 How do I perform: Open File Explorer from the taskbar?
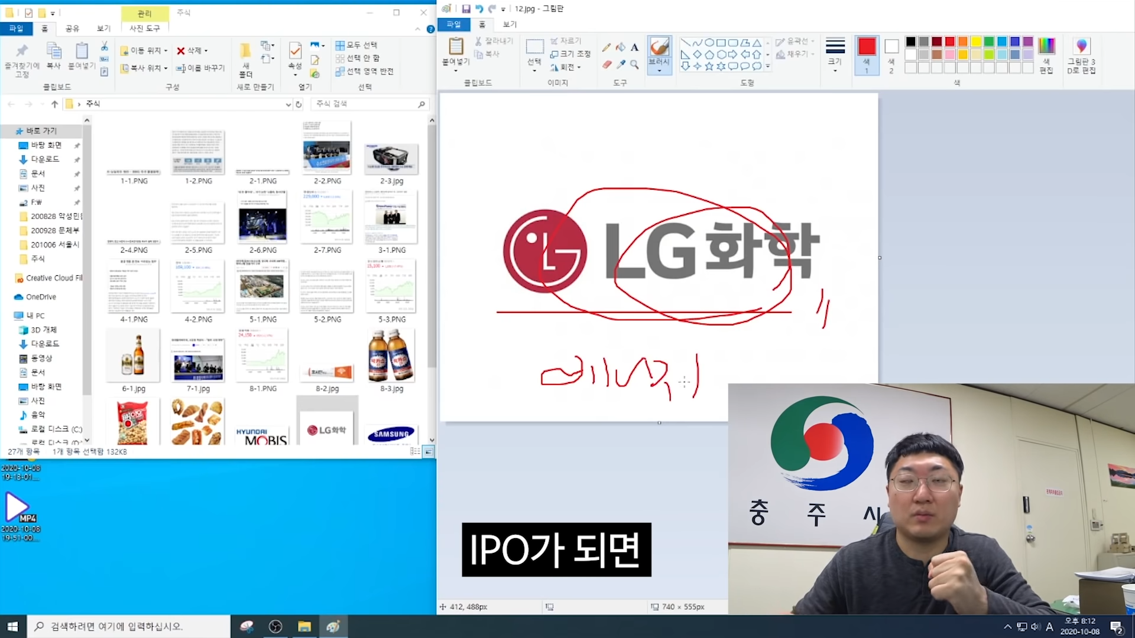[304, 626]
